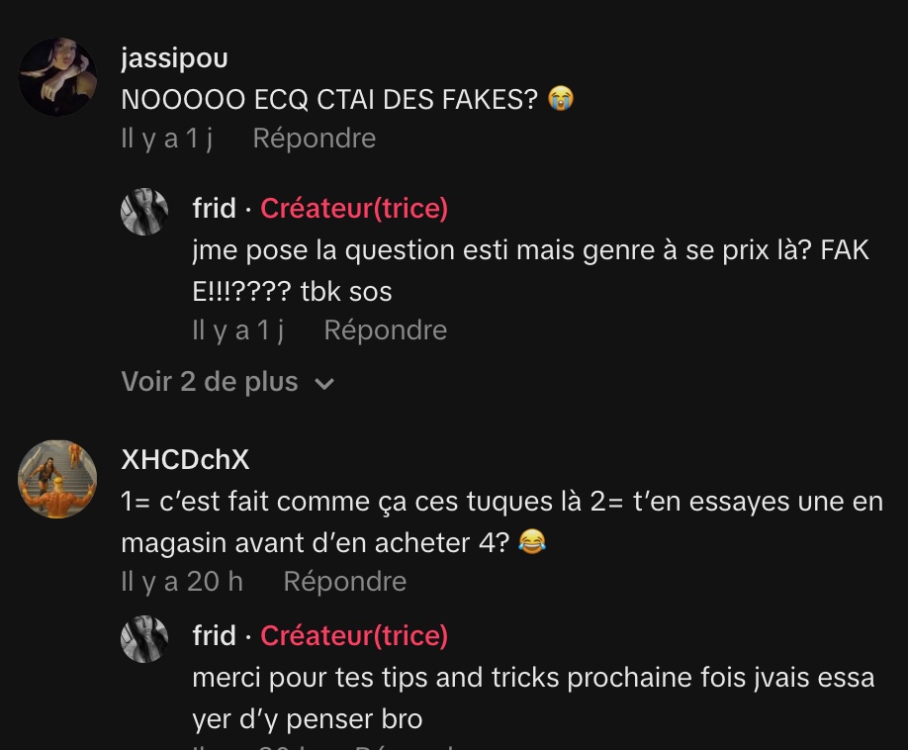Click the chevron next to 'Voir 2 de plus'
Viewport: 908px width, 750px height.
pyautogui.click(x=323, y=383)
